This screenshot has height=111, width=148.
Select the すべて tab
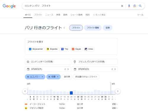(x=28, y=15)
